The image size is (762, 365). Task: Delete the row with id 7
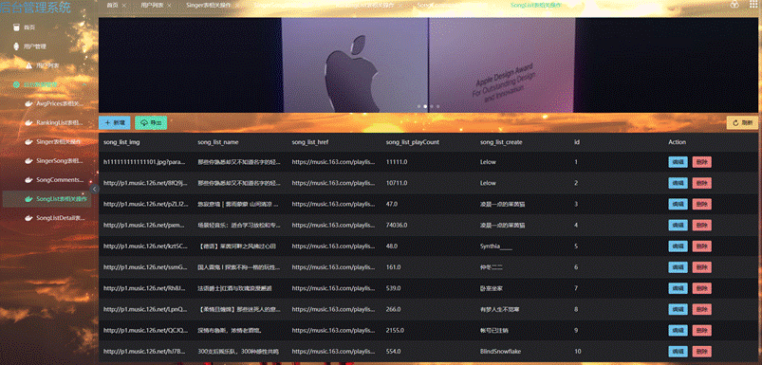pos(701,288)
